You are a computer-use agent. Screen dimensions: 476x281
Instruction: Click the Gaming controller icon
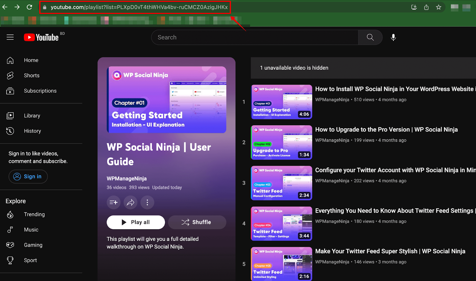click(x=10, y=245)
